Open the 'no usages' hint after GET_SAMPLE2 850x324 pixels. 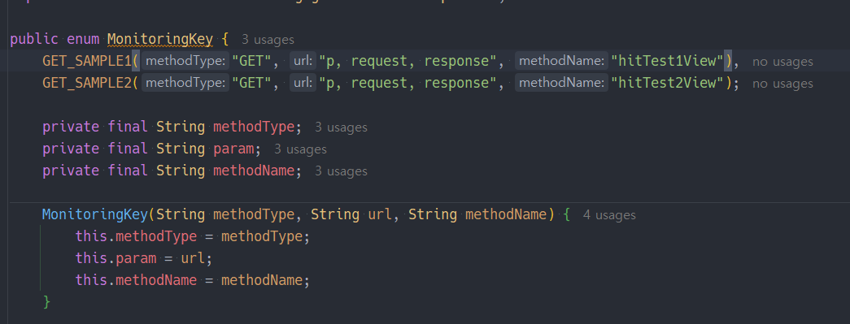tap(782, 84)
